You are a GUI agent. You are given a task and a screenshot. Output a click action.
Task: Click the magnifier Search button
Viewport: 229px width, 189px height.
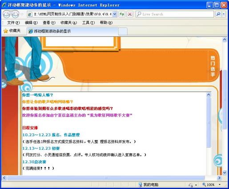[218, 14]
